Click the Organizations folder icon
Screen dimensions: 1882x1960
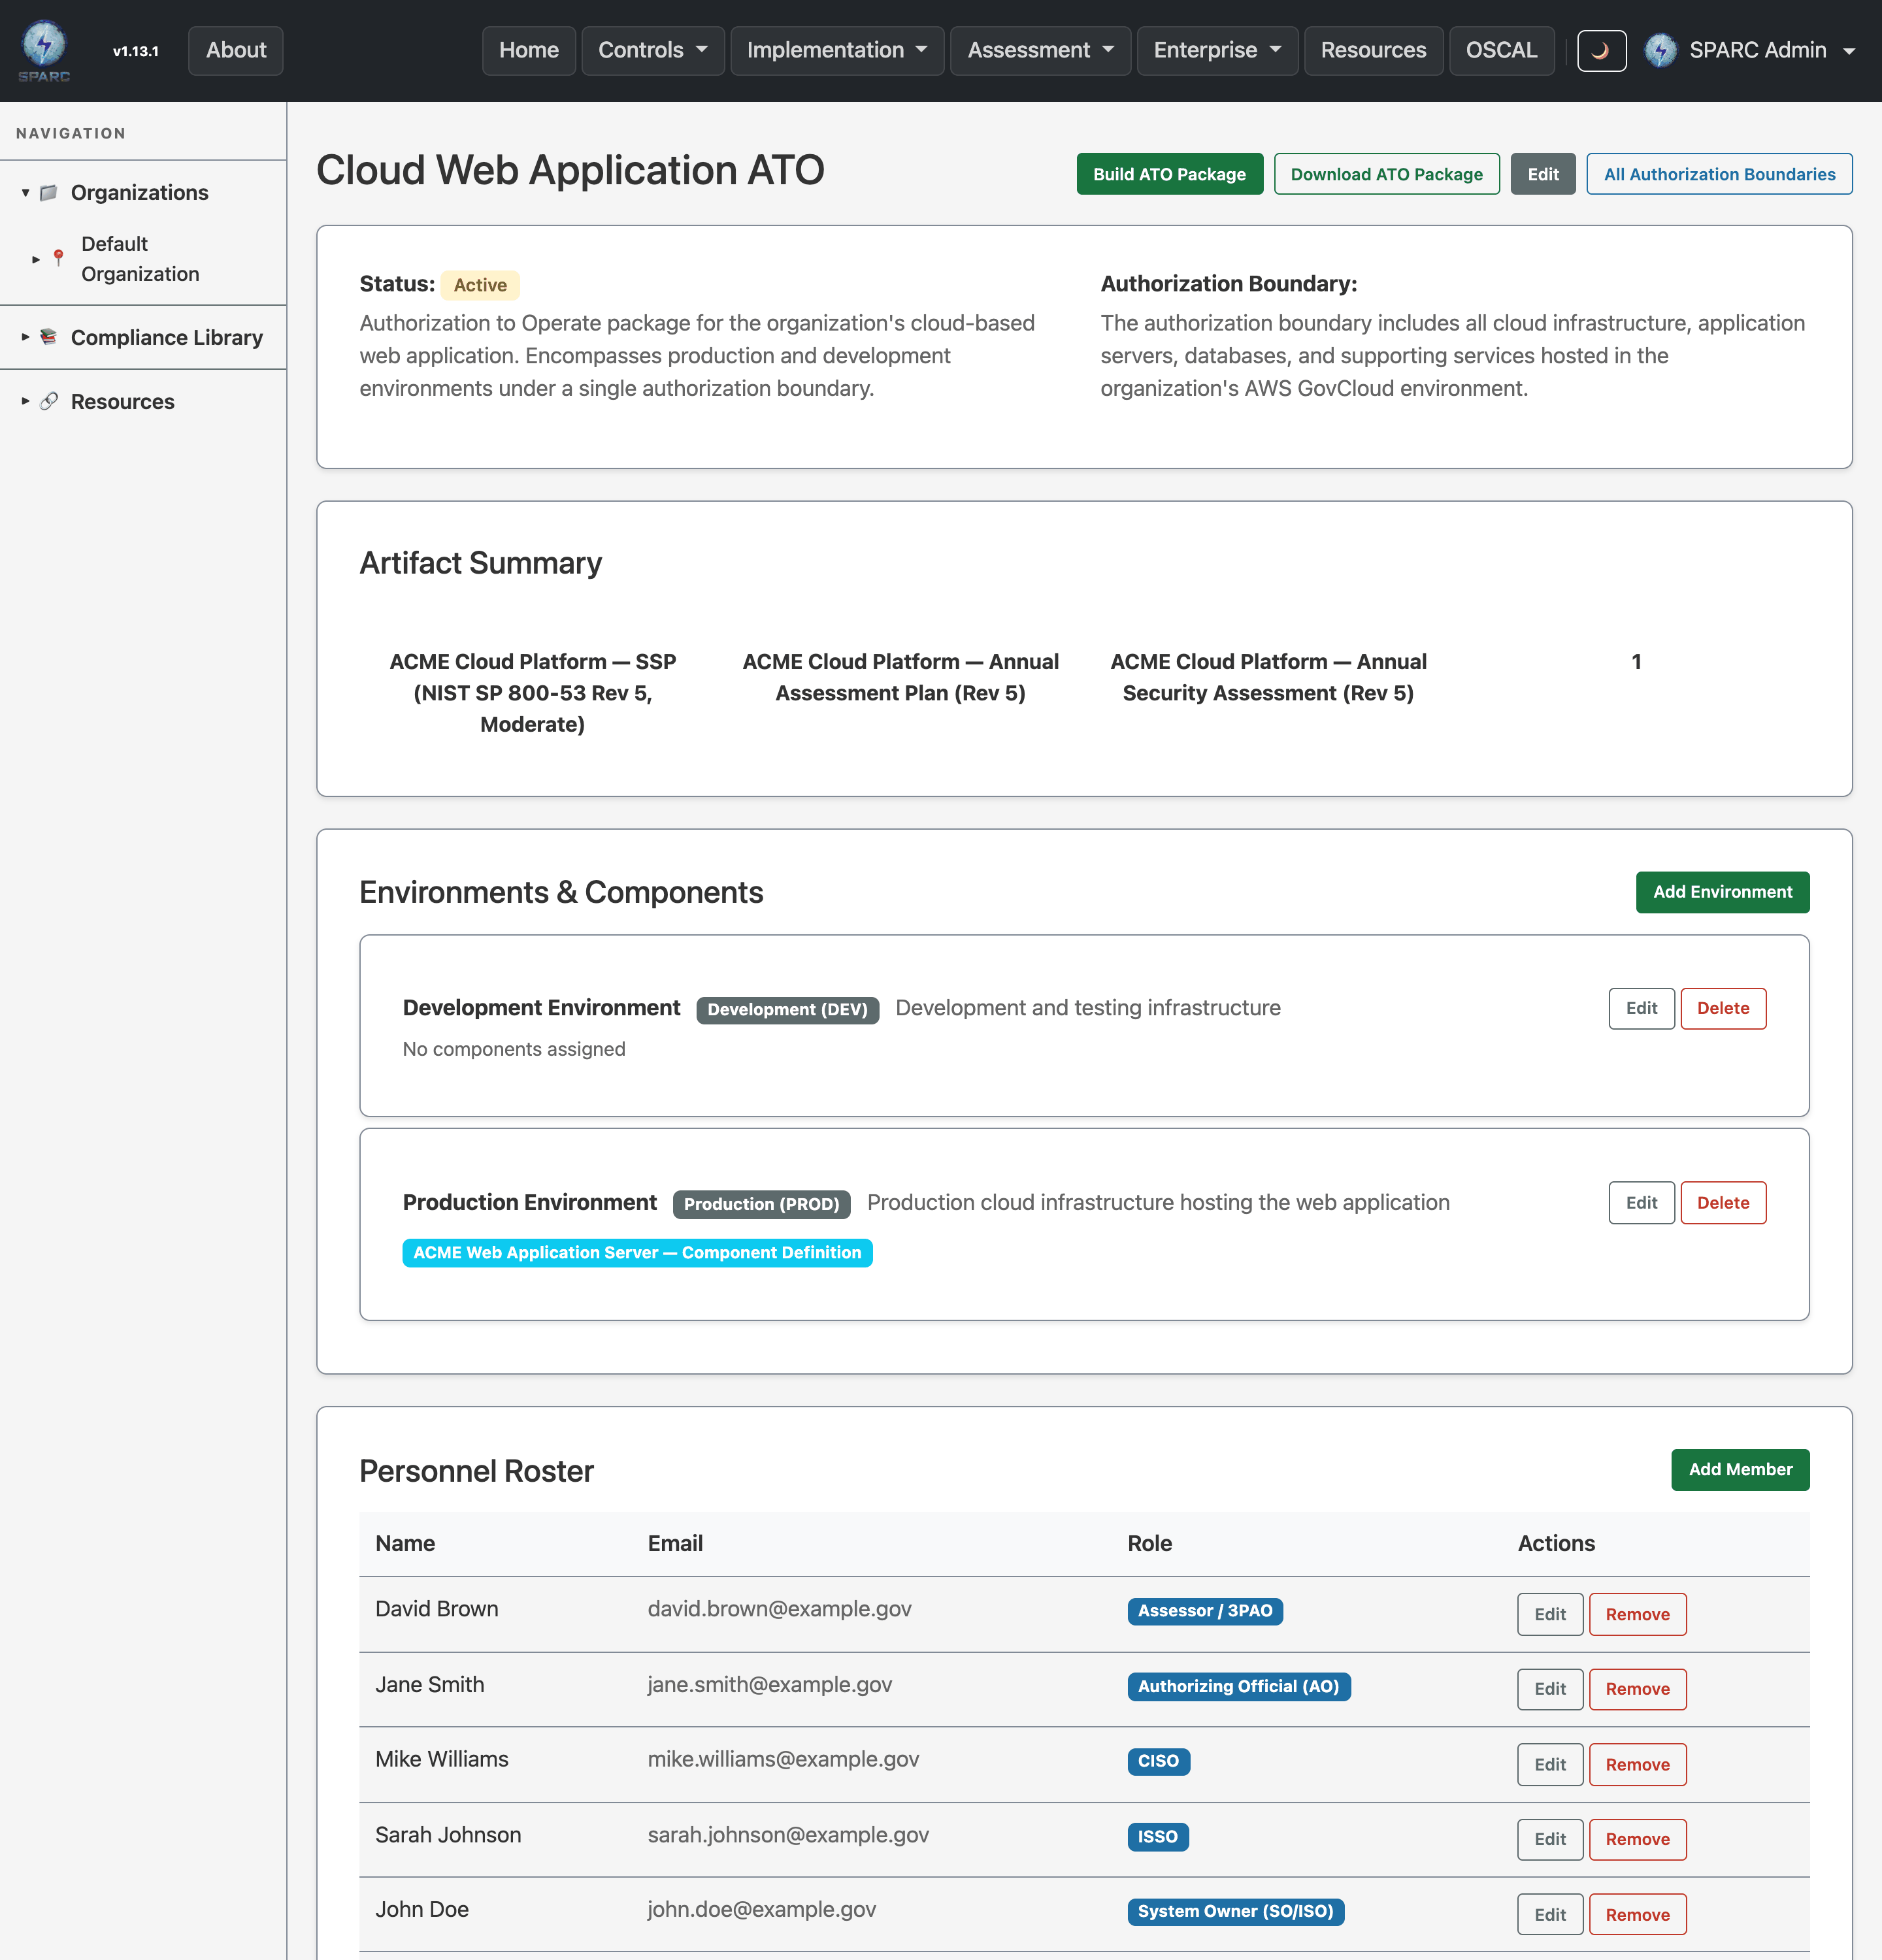click(48, 192)
